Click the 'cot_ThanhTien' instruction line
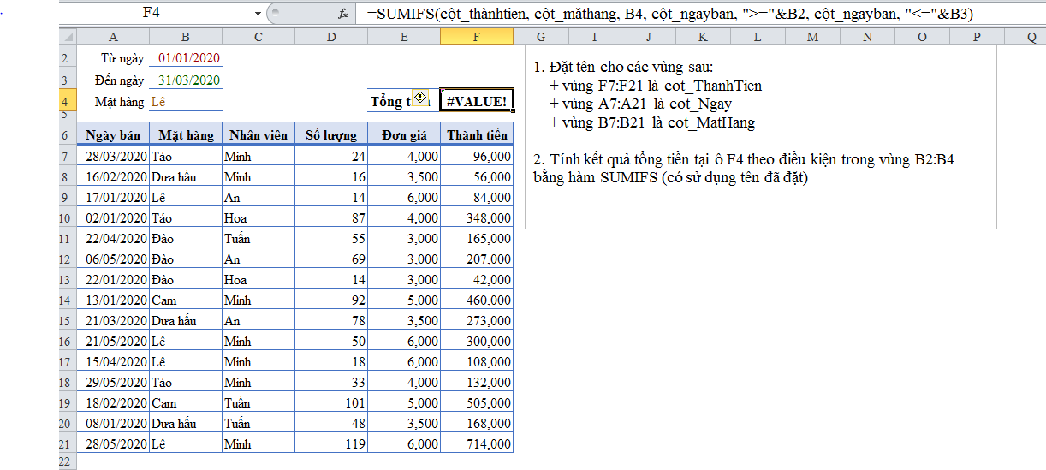The height and width of the screenshot is (470, 1046). tap(656, 86)
